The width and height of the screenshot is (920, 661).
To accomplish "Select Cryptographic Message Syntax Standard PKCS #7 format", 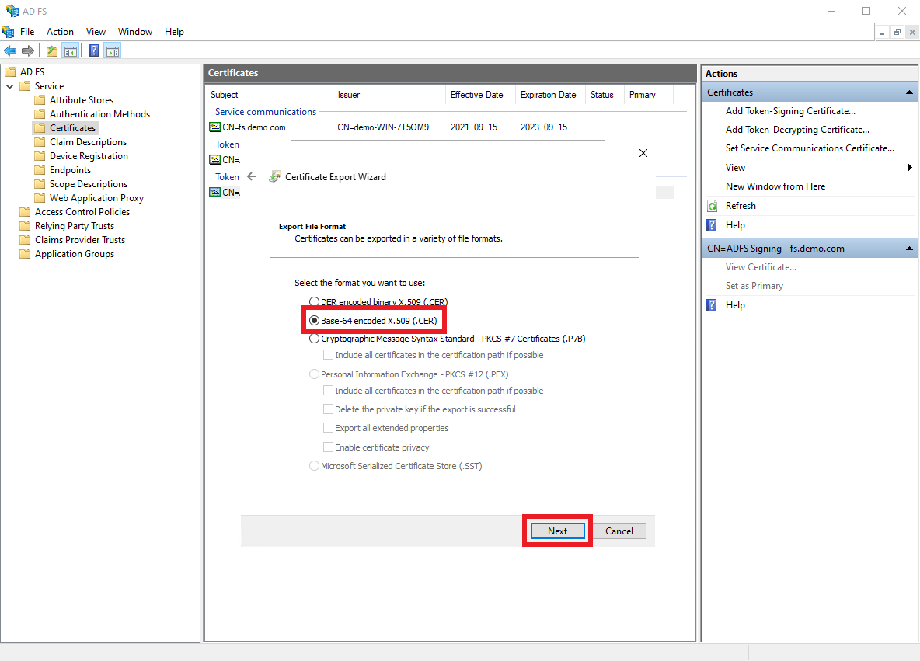I will point(314,338).
